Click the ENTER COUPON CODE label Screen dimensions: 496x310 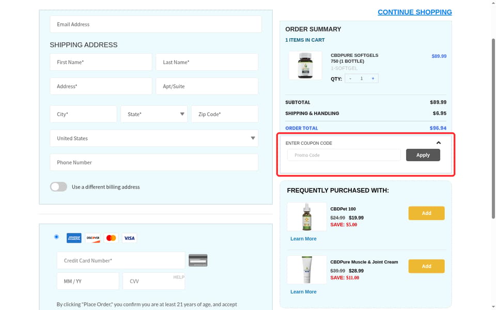309,143
